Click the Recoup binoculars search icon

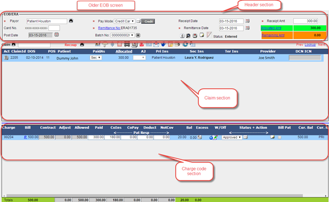[x=82, y=45]
